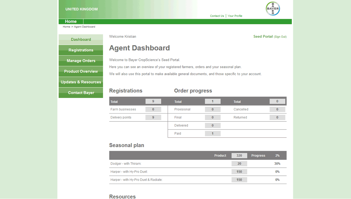Open Registrations from the sidebar
This screenshot has width=351, height=199.
(x=81, y=50)
